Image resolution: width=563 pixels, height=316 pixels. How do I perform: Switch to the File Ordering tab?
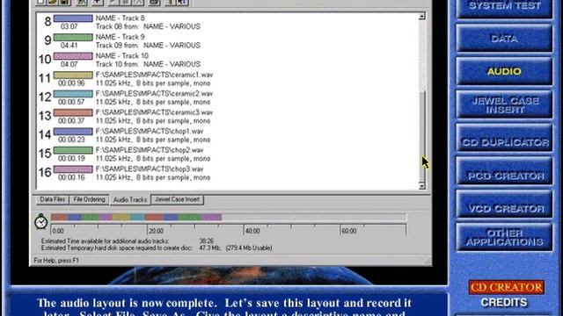click(89, 199)
